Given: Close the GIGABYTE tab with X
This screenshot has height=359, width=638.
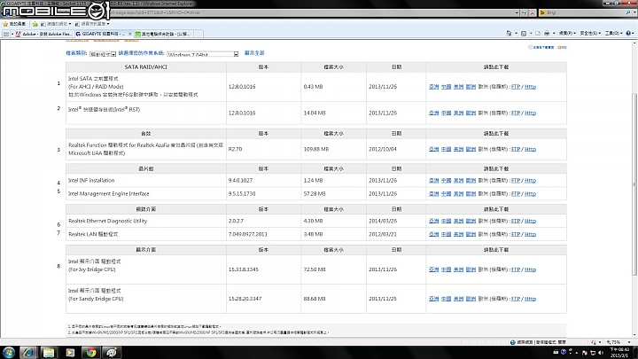Looking at the screenshot, I should pos(129,35).
